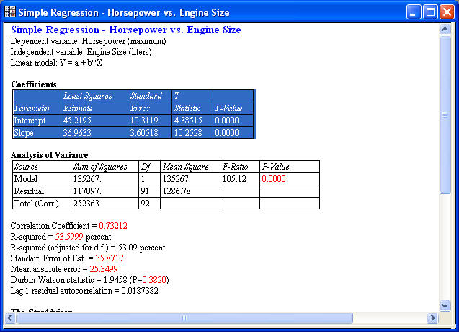Click the horizontal scrollbar thumb
The image size is (459, 332).
(x=184, y=318)
